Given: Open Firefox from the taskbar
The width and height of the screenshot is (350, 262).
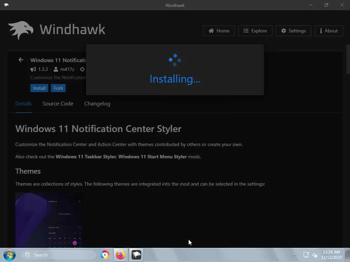Looking at the screenshot, I should point(121,255).
